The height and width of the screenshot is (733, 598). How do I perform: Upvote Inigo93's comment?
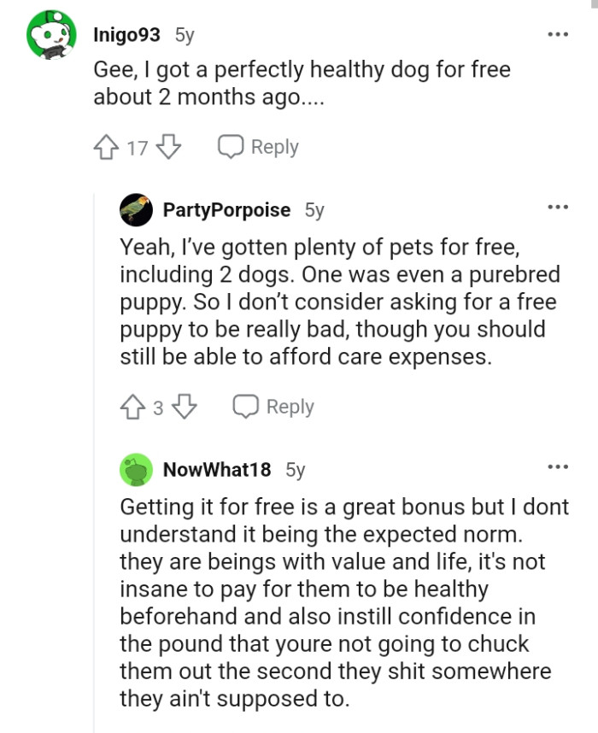point(104,146)
